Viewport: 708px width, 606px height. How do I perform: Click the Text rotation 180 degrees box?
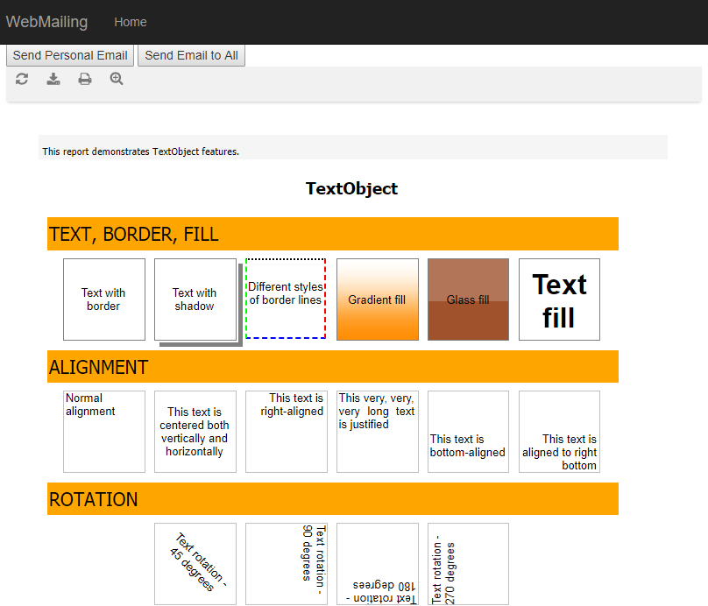pos(378,564)
